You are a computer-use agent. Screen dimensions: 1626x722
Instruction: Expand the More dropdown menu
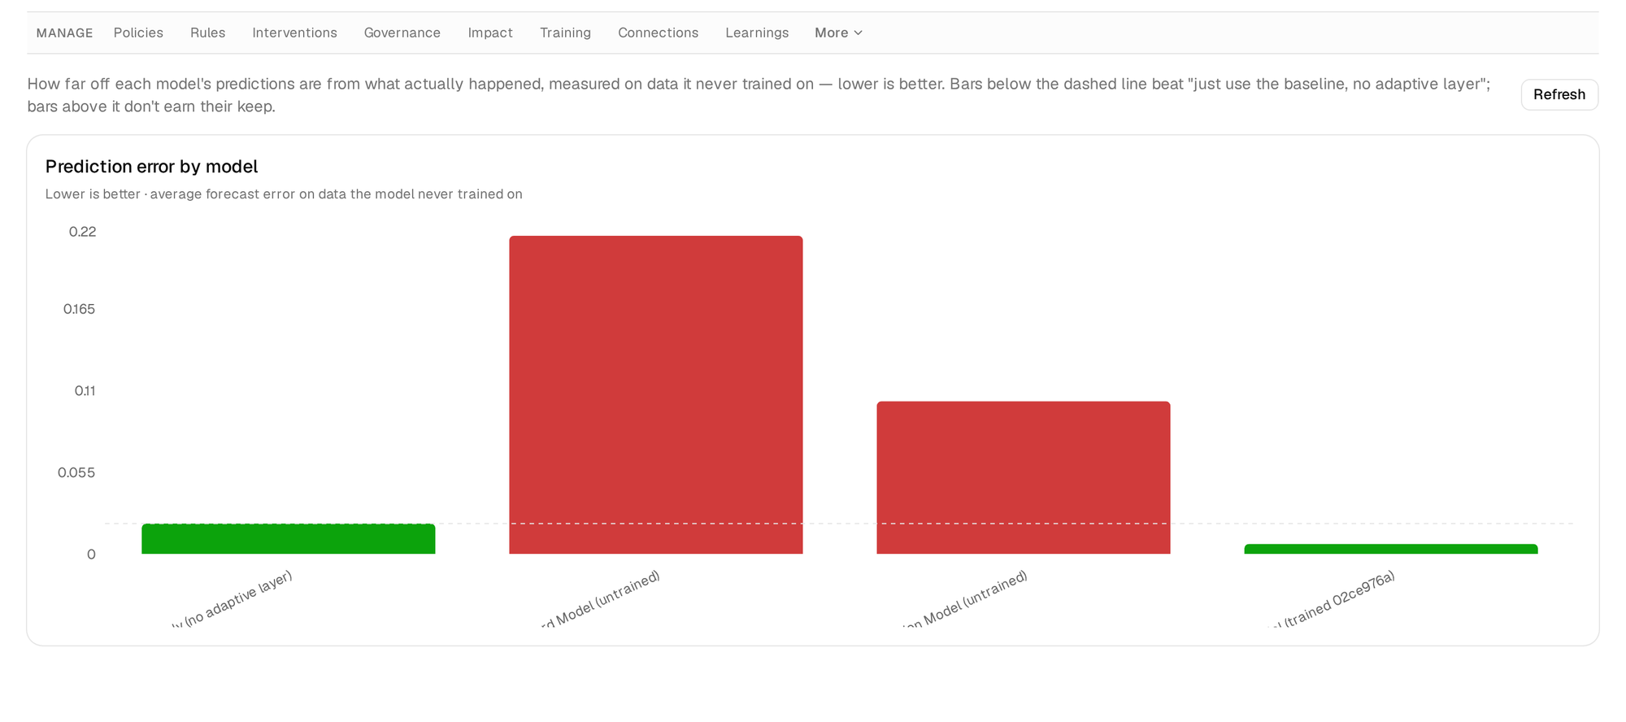[838, 33]
